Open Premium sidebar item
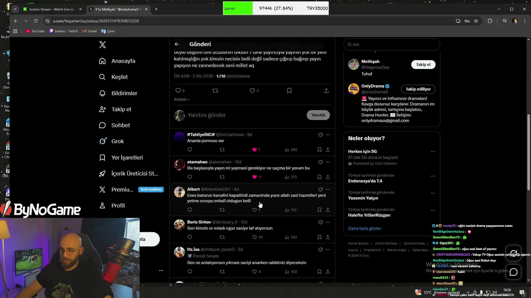The image size is (531, 298). [131, 190]
